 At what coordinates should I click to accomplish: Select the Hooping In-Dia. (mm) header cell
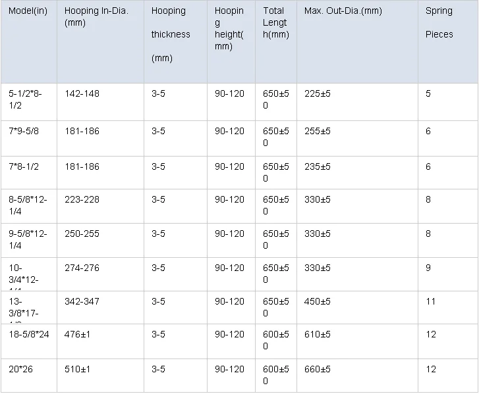[98, 17]
